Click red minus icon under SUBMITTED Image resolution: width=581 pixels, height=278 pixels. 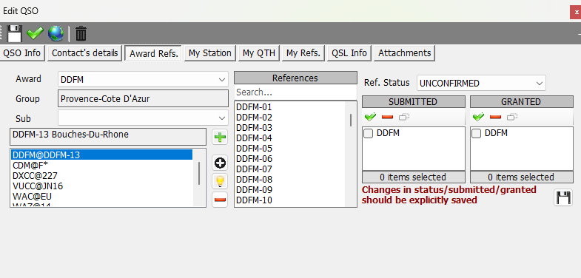click(387, 117)
